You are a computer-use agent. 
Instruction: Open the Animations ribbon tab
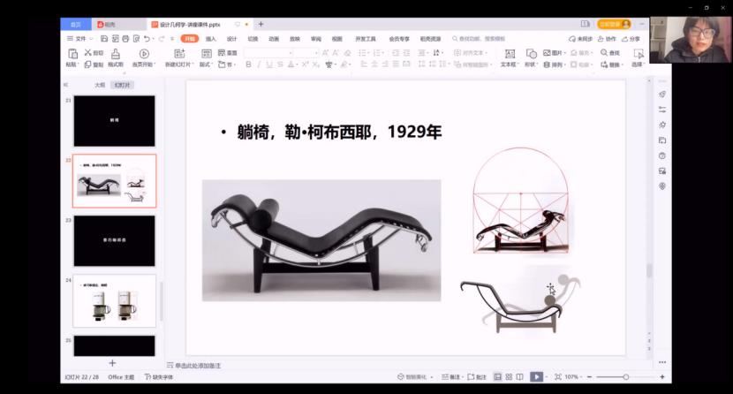click(x=274, y=39)
